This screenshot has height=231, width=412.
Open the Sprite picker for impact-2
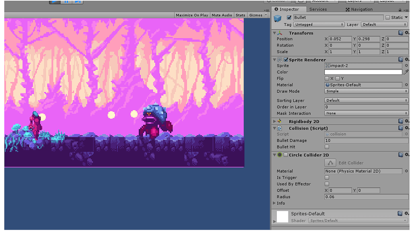coord(406,65)
